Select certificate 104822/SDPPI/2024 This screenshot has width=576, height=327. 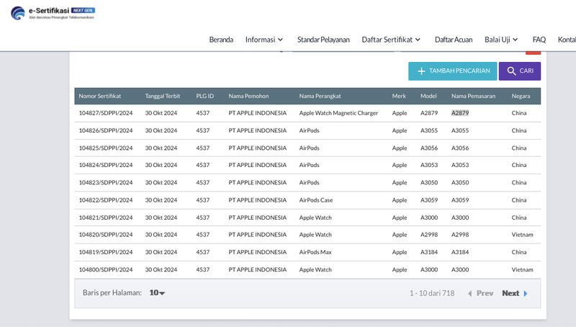(x=106, y=200)
